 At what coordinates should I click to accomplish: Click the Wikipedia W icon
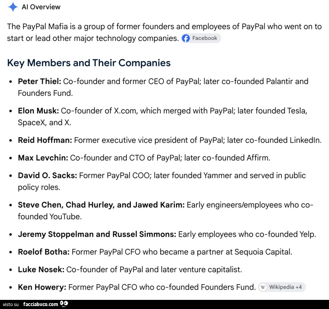tap(263, 287)
